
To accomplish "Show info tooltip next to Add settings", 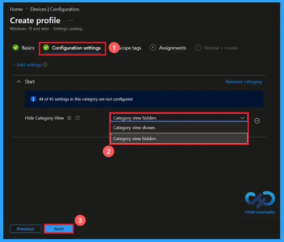I will 45,65.
